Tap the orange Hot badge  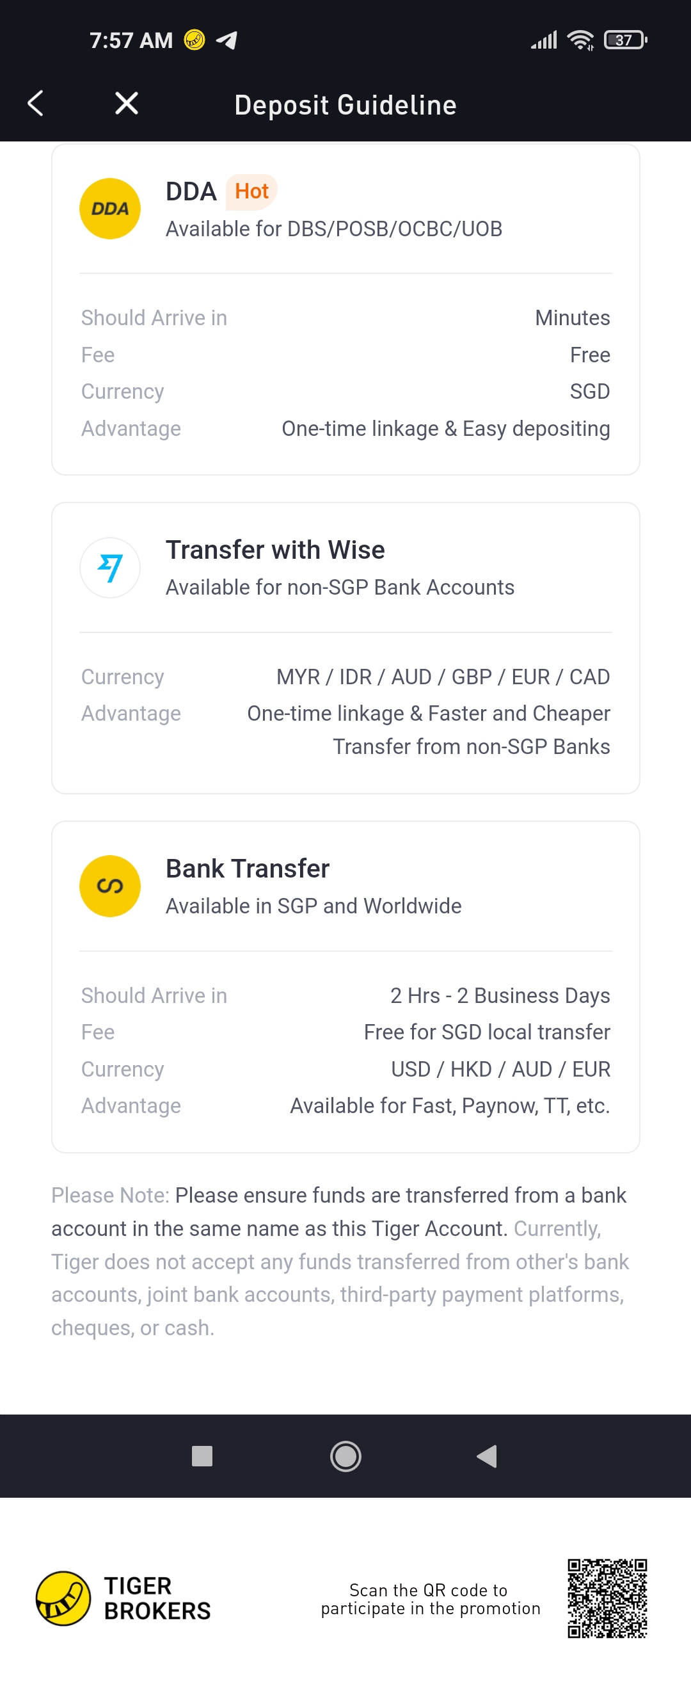point(251,191)
